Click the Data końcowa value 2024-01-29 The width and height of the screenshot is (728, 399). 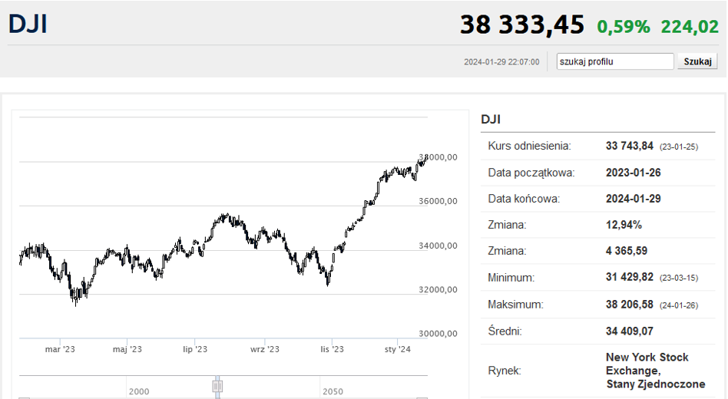(634, 199)
